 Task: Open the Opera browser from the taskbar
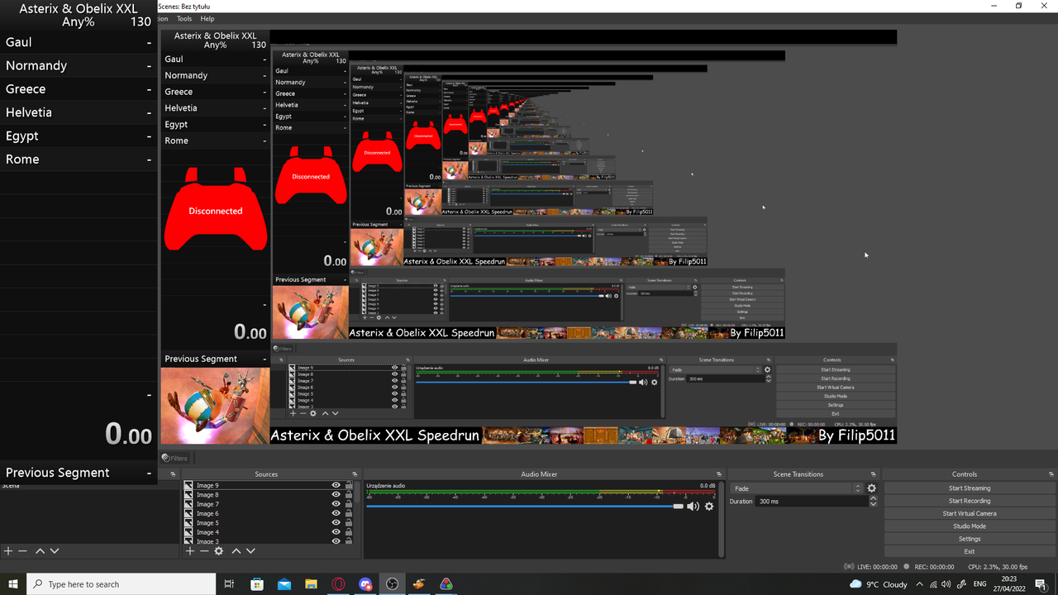point(338,584)
